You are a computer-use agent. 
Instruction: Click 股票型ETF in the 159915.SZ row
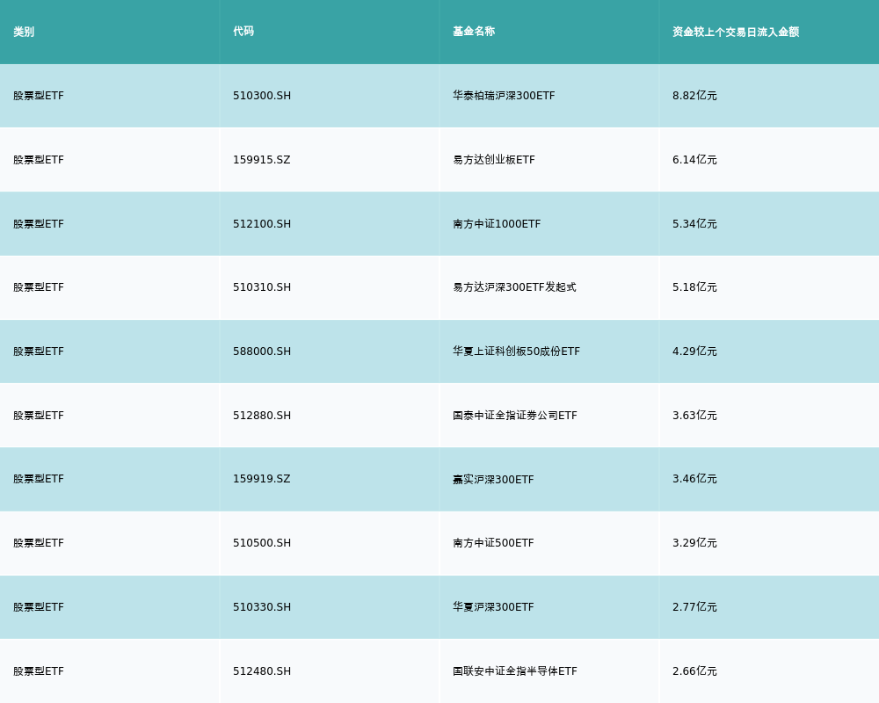(39, 160)
